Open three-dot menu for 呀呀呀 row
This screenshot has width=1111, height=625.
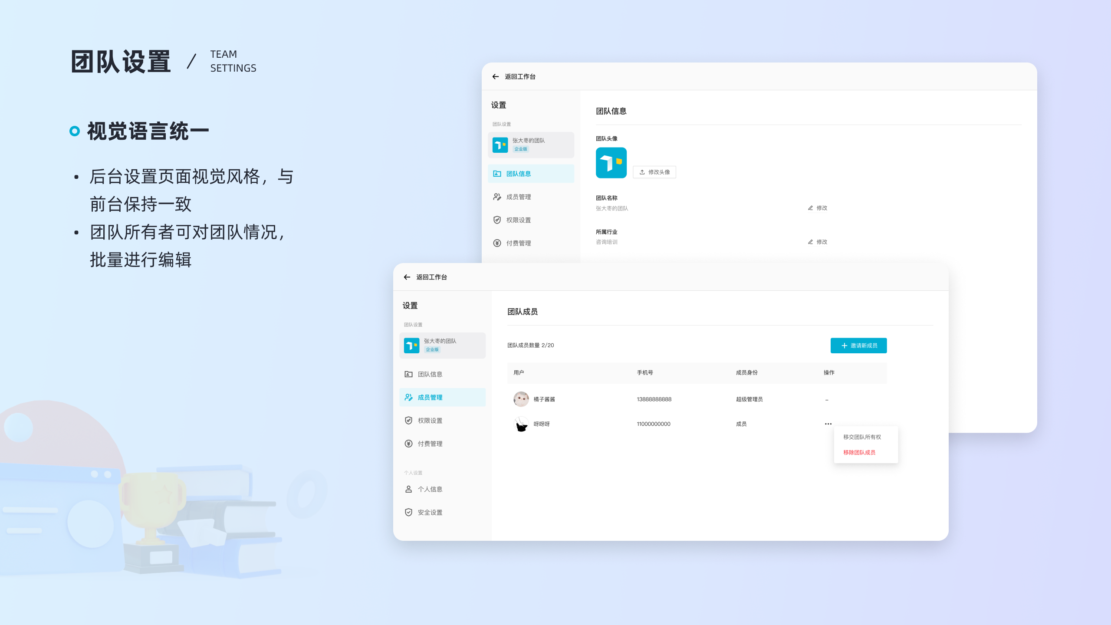point(828,424)
